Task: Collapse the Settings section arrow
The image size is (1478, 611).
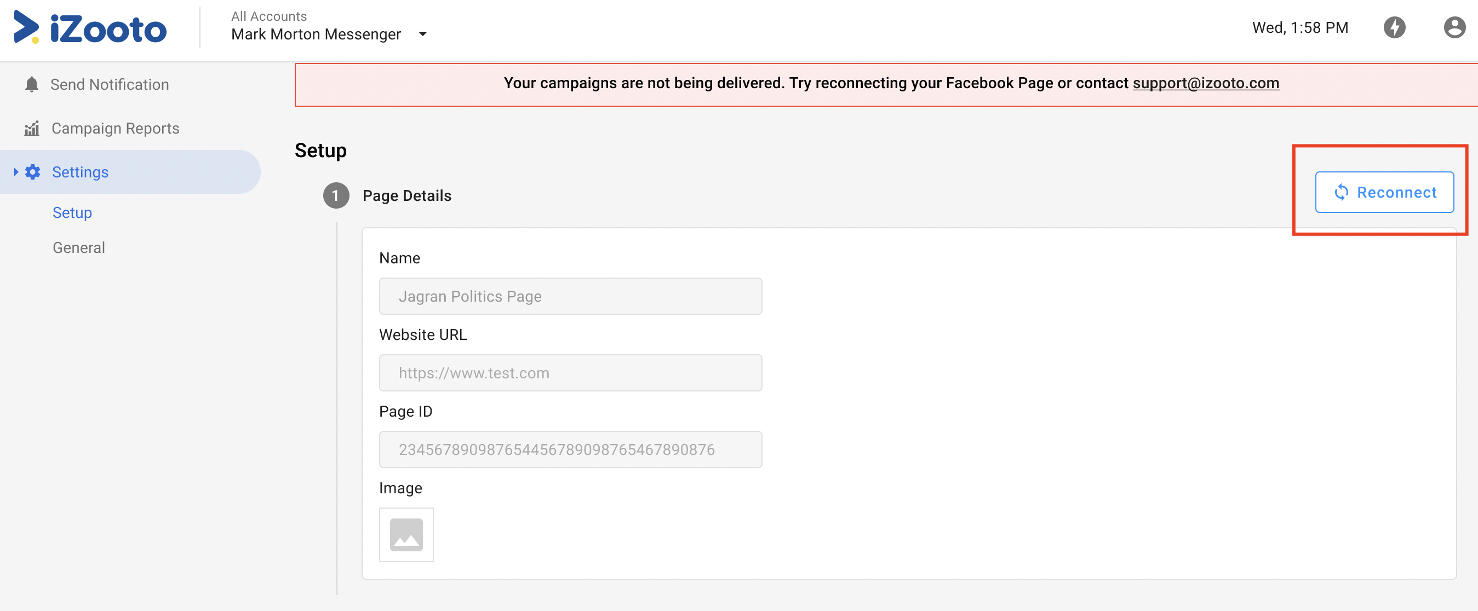Action: tap(15, 172)
